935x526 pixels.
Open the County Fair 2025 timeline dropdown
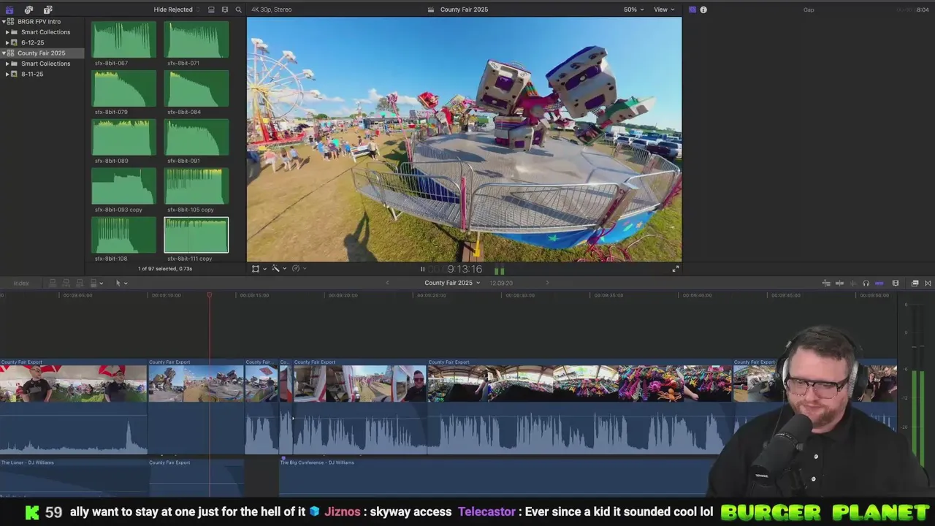point(452,283)
